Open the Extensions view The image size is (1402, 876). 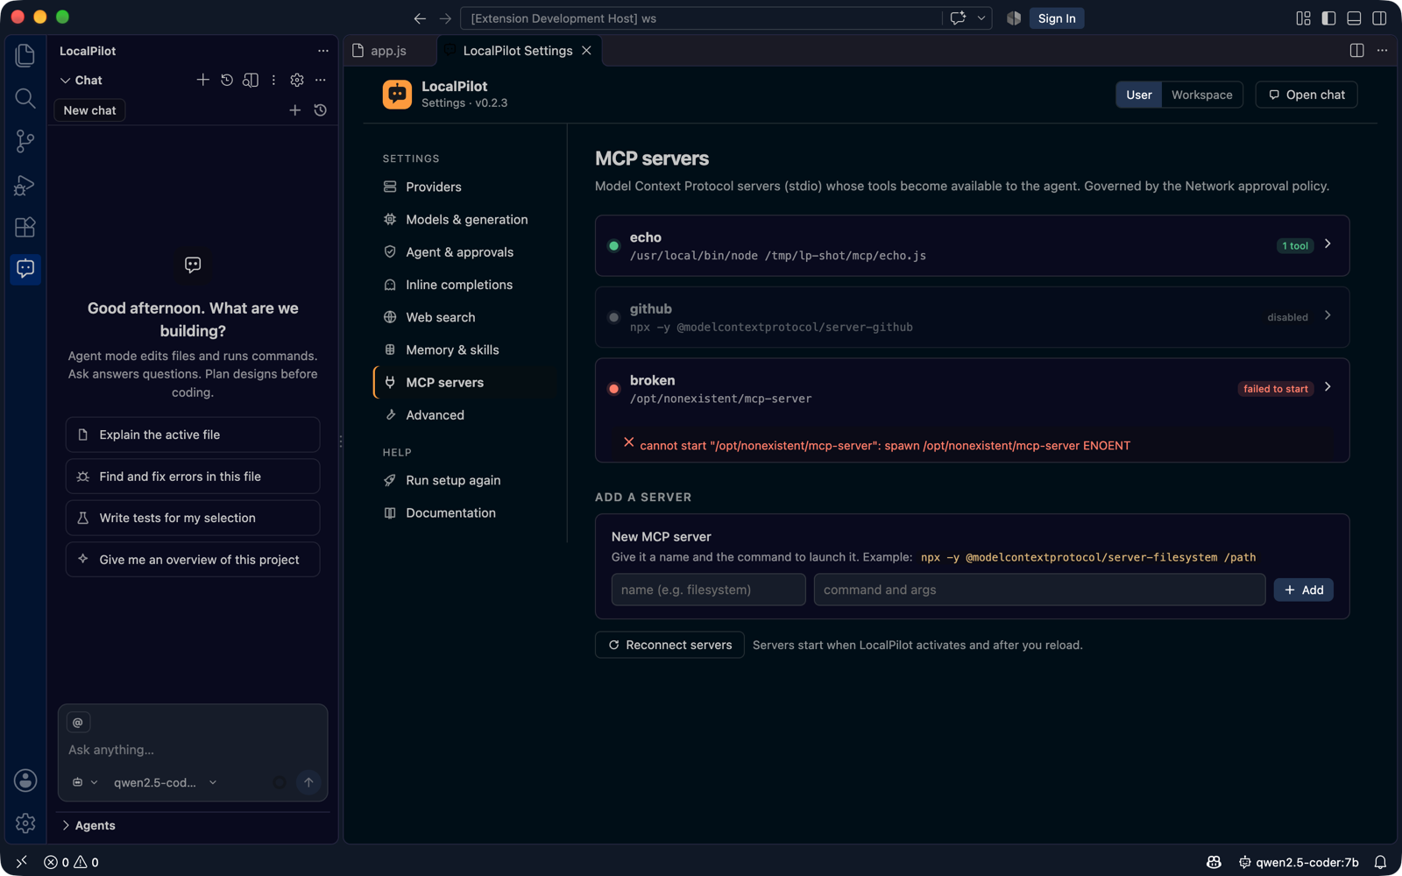(25, 227)
